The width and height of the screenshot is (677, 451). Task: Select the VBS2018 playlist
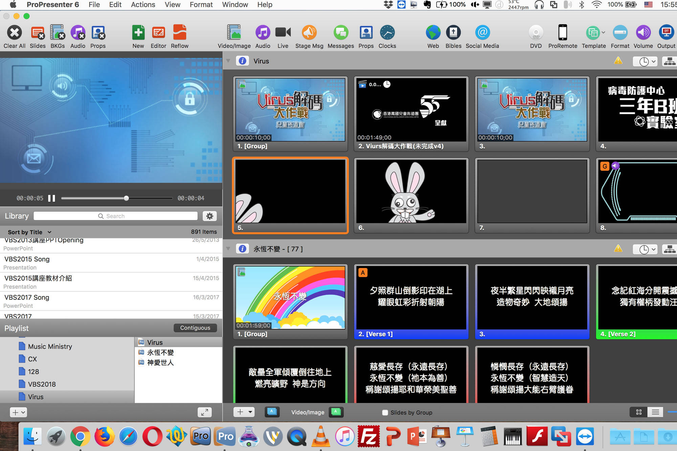coord(42,384)
